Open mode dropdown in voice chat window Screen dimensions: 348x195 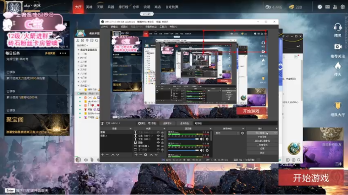click(82, 45)
